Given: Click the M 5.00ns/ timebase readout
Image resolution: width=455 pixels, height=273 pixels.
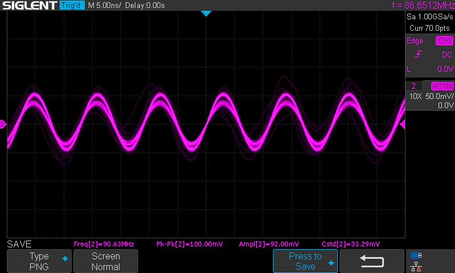Looking at the screenshot, I should tap(105, 6).
